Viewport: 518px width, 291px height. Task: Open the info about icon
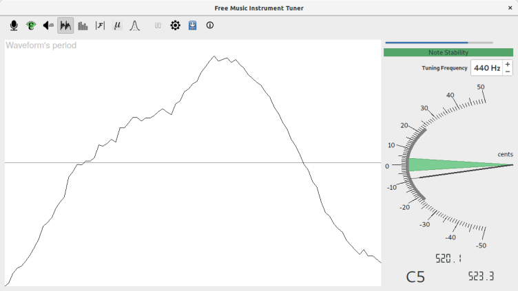point(210,25)
